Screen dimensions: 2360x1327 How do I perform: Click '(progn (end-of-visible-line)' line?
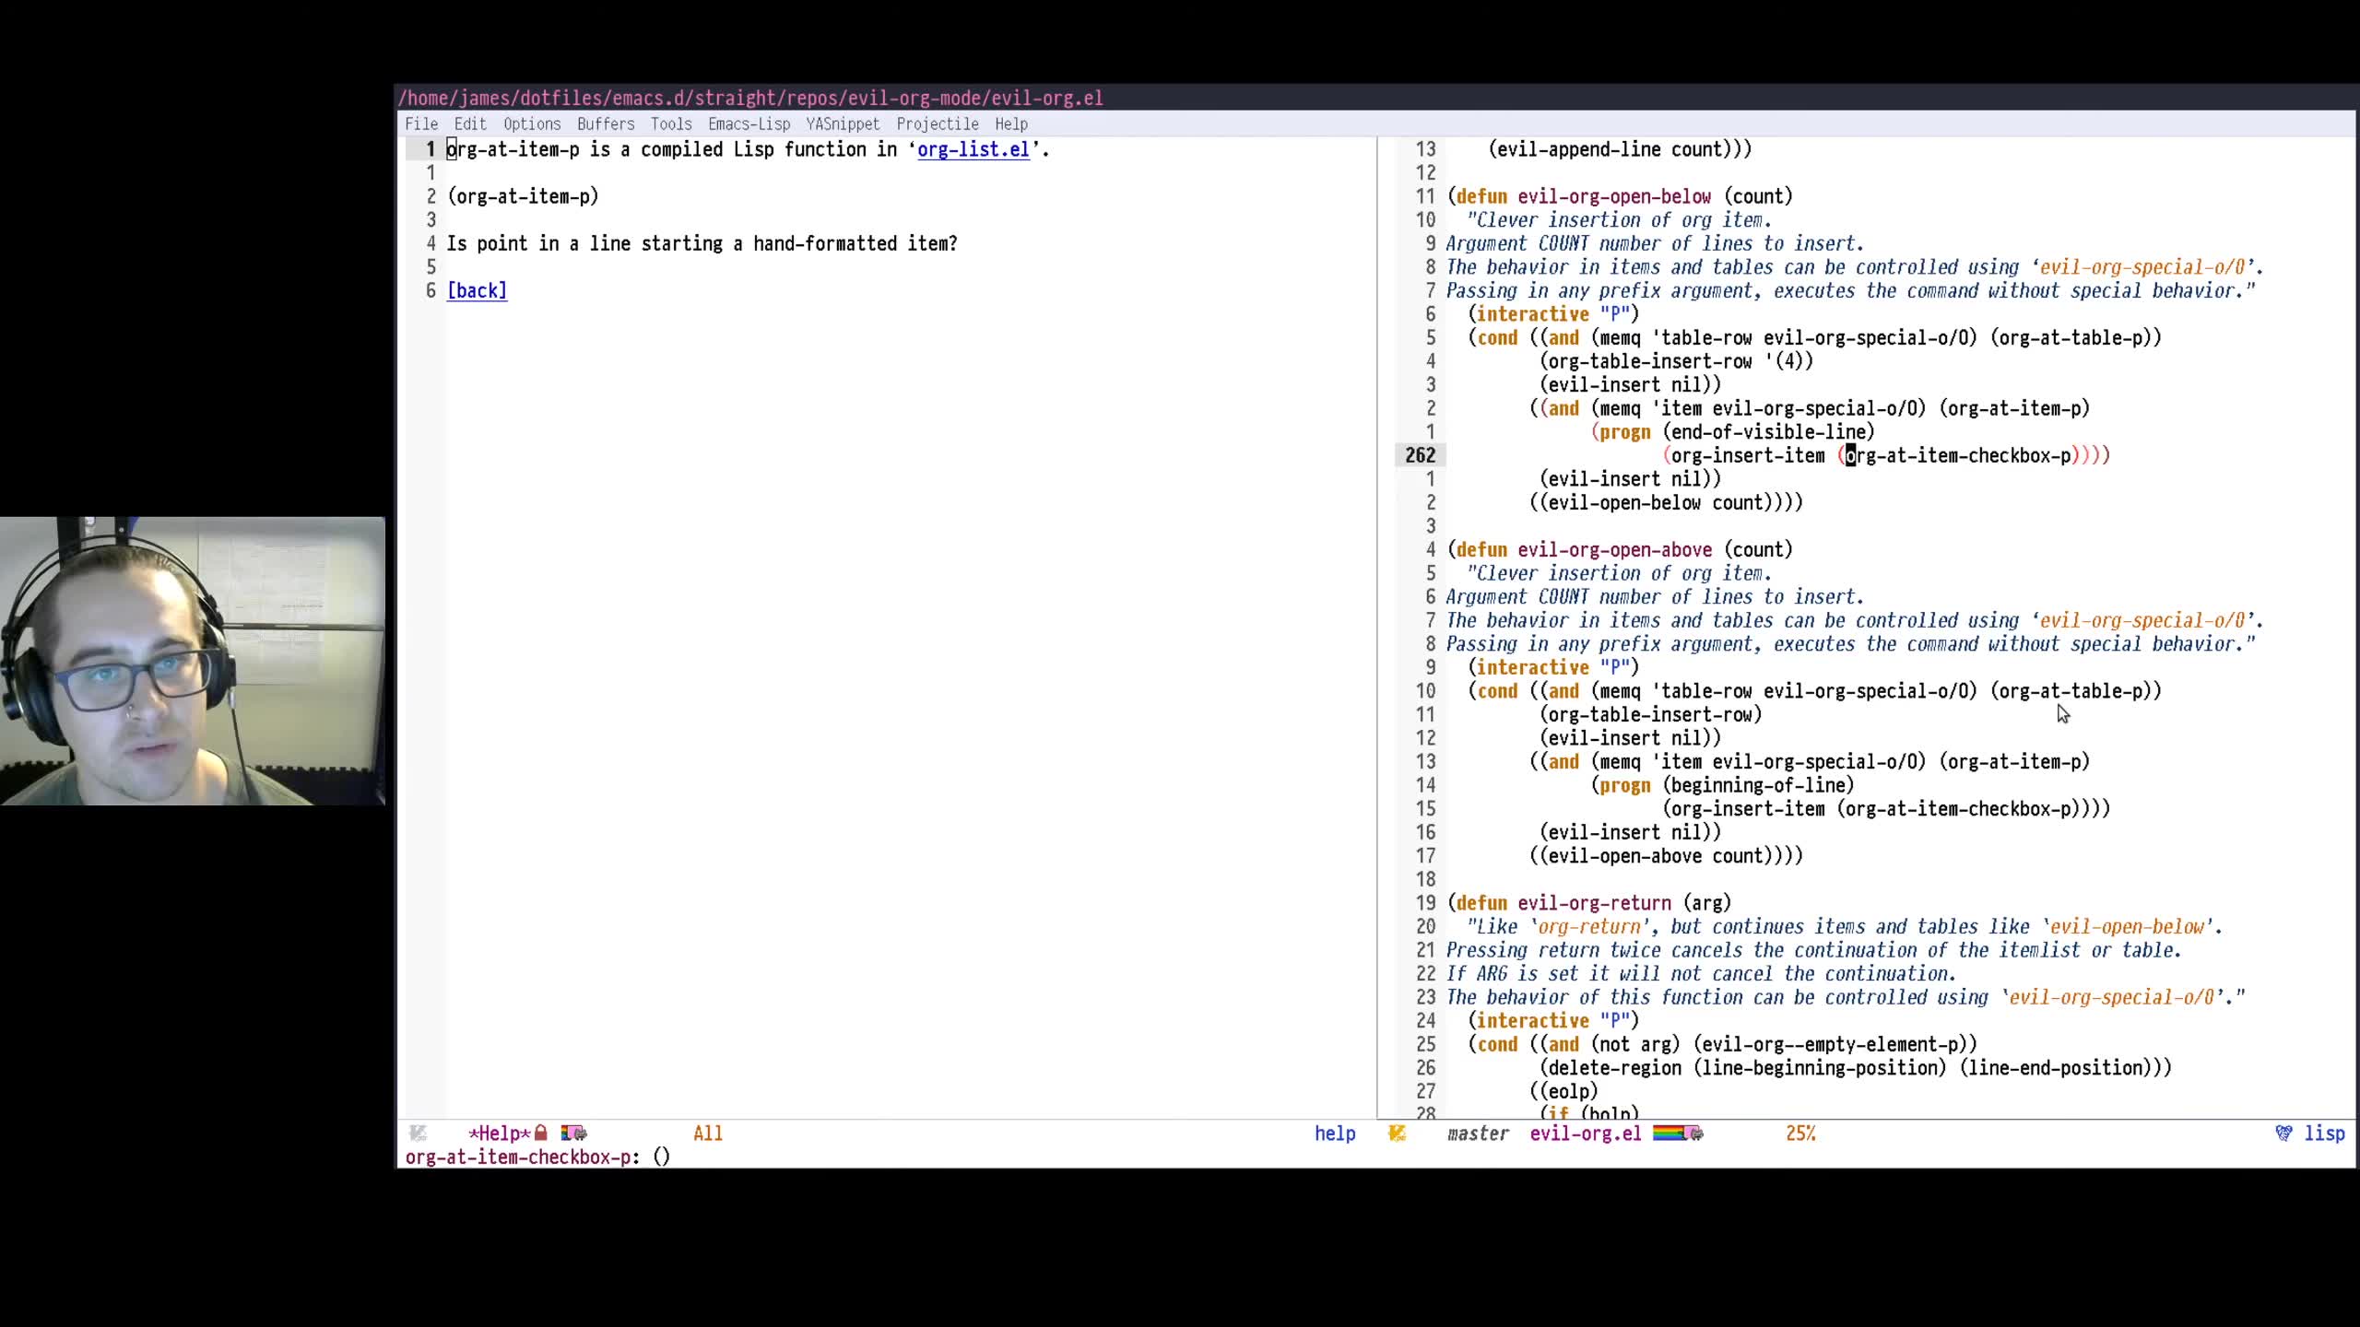[x=1733, y=432]
